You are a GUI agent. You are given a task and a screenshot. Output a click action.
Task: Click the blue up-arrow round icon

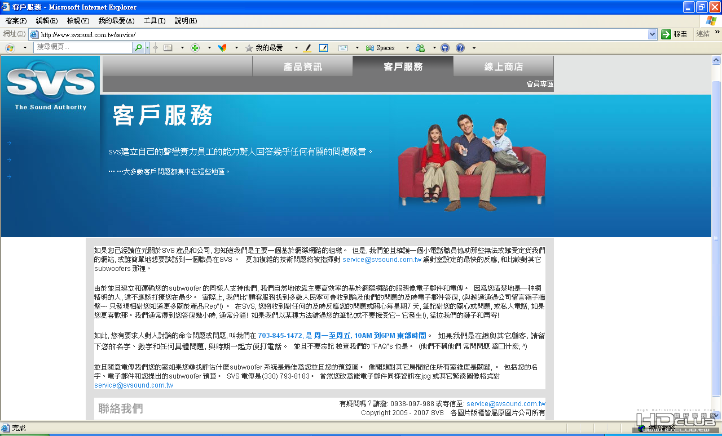pyautogui.click(x=445, y=48)
